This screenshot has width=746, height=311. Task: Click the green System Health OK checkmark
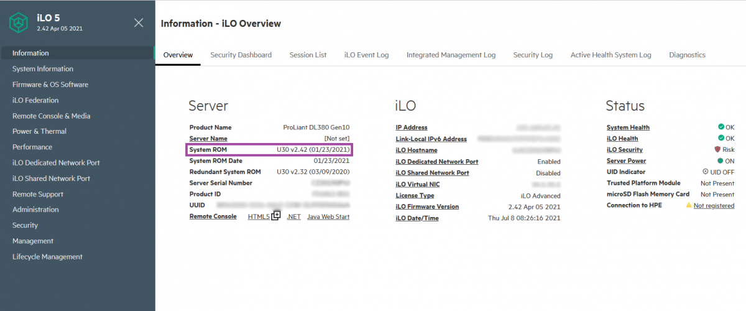pyautogui.click(x=721, y=127)
